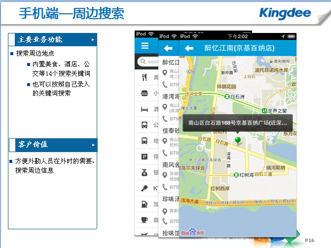Image resolution: width=331 pixels, height=248 pixels.
Task: Go back using the arrow on the results list screen
Action: coord(168,48)
